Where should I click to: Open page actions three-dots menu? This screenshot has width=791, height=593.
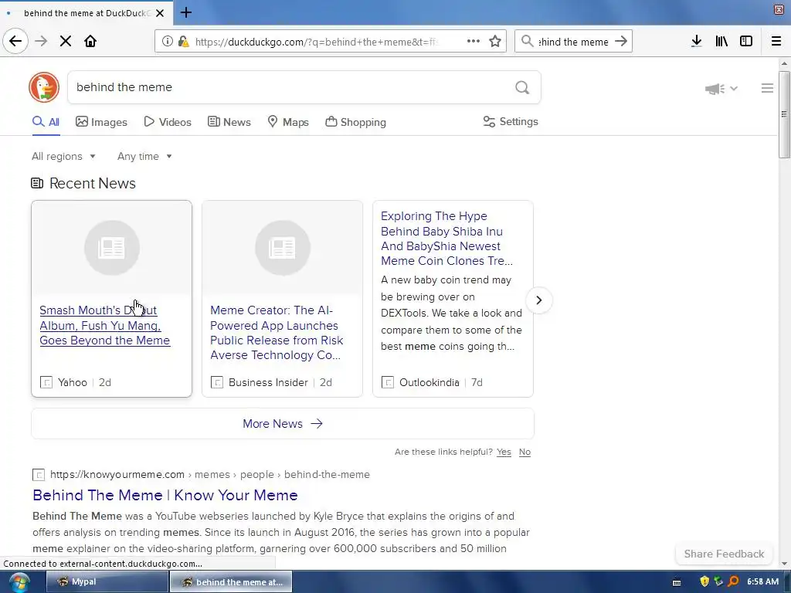point(474,41)
